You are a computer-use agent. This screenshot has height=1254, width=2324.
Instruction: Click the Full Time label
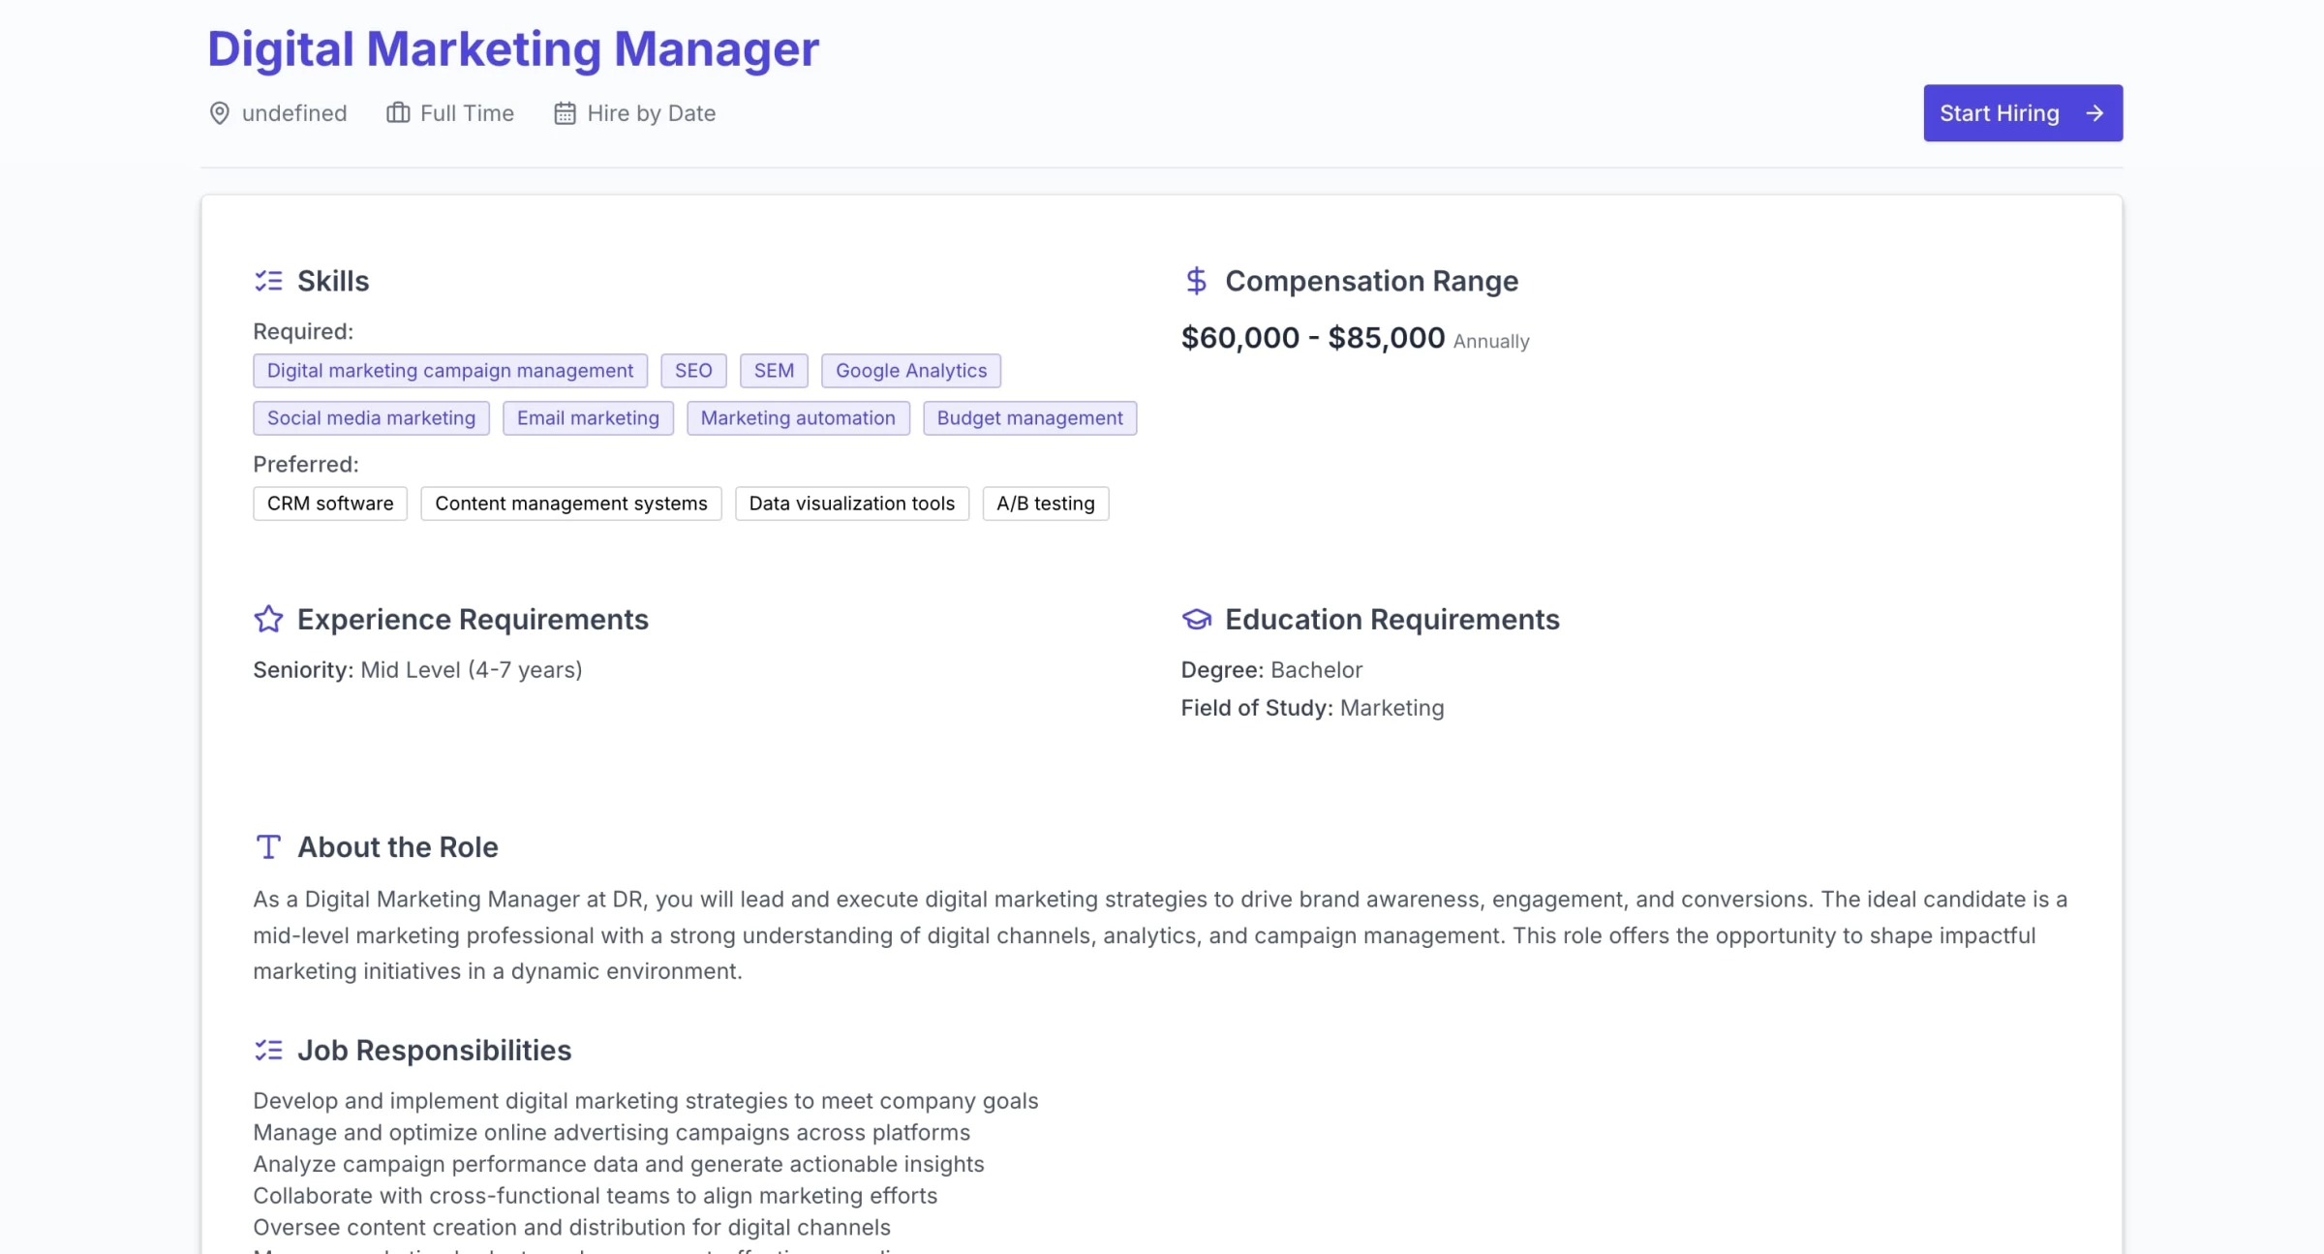tap(467, 113)
